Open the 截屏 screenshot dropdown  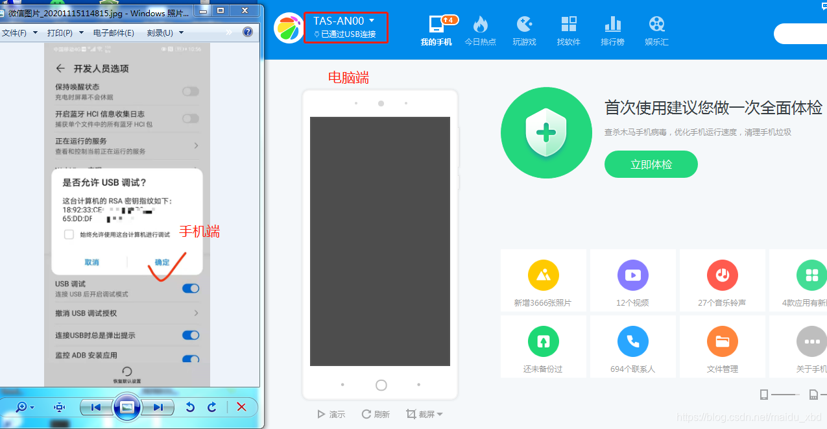[424, 414]
